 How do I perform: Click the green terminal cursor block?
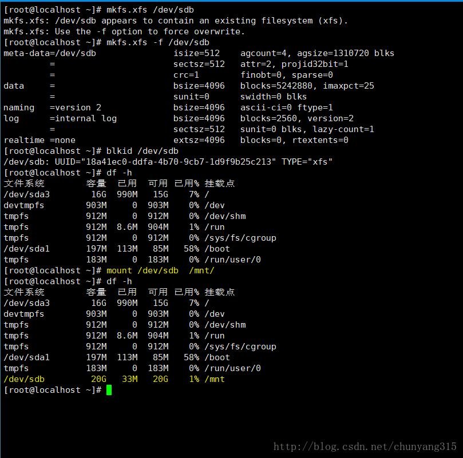point(109,390)
